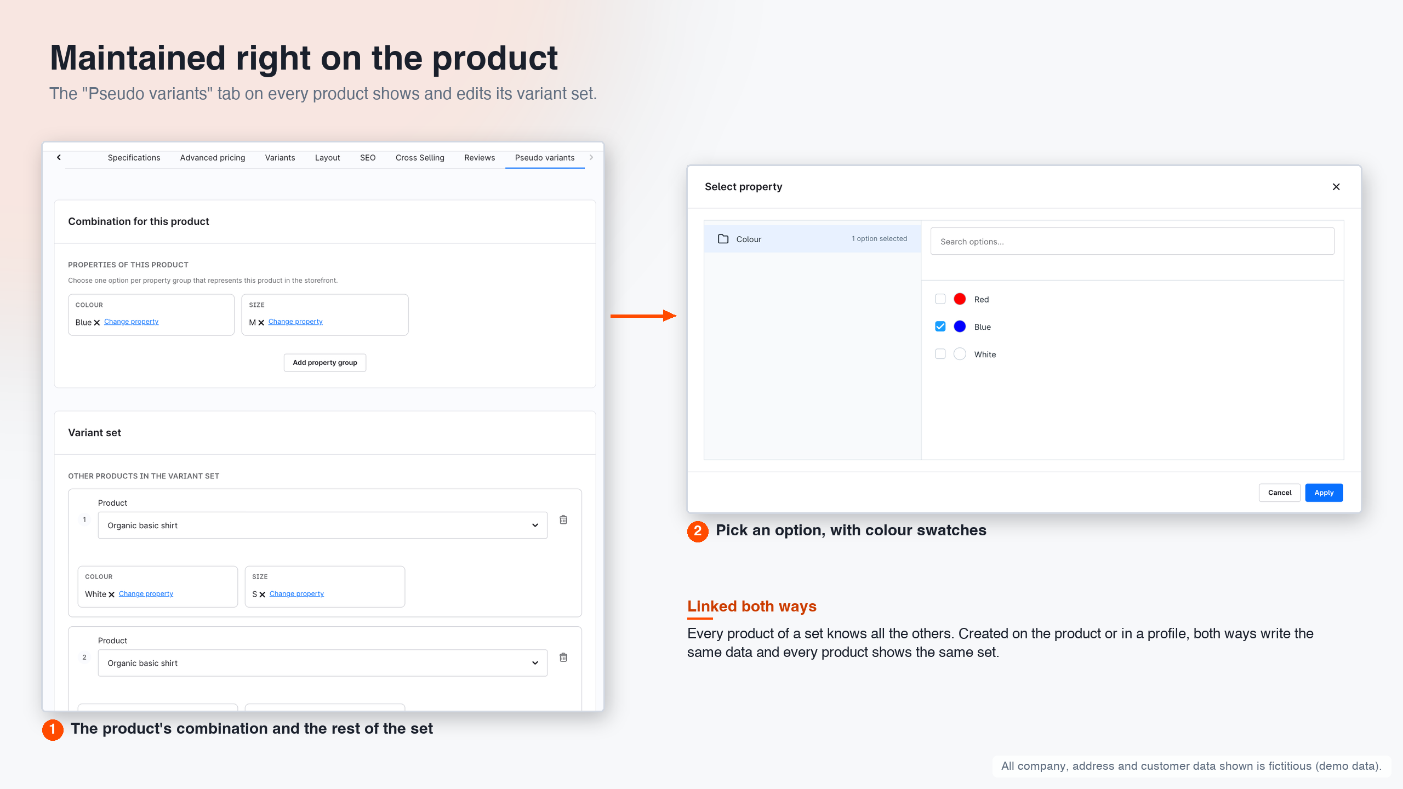Remove the White colour option with its X
The image size is (1403, 789).
click(112, 594)
